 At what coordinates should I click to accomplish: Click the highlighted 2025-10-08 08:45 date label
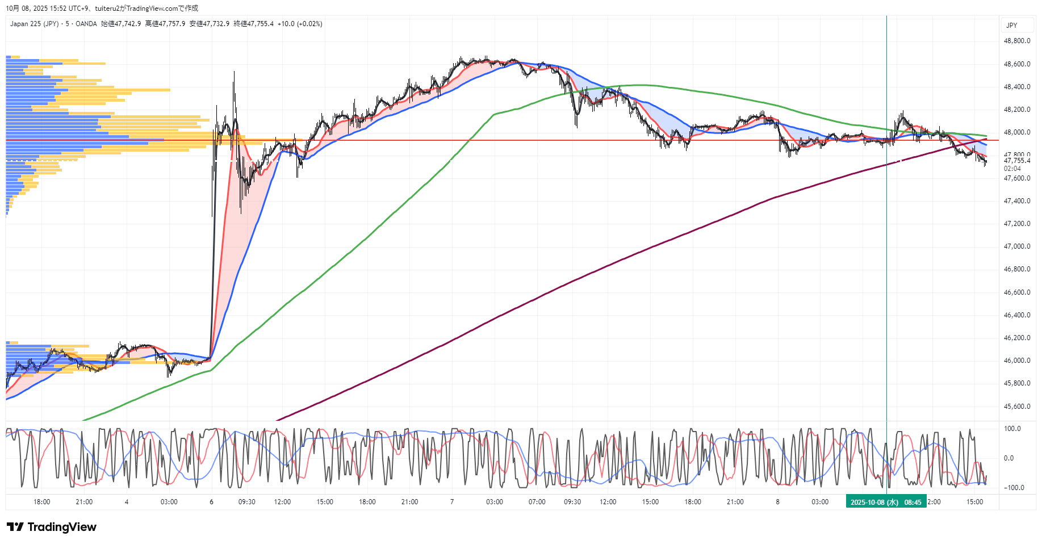click(x=885, y=502)
